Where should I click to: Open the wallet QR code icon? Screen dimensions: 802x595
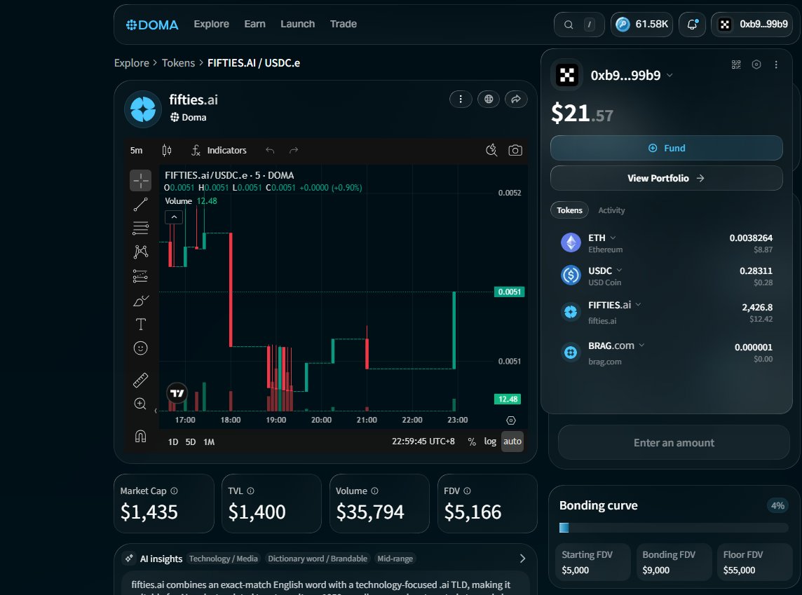point(736,64)
